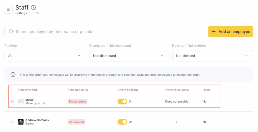Viewport: 258px width, 132px height.
Task: Disable online booking for Andrew Comrack
Action: click(122, 122)
